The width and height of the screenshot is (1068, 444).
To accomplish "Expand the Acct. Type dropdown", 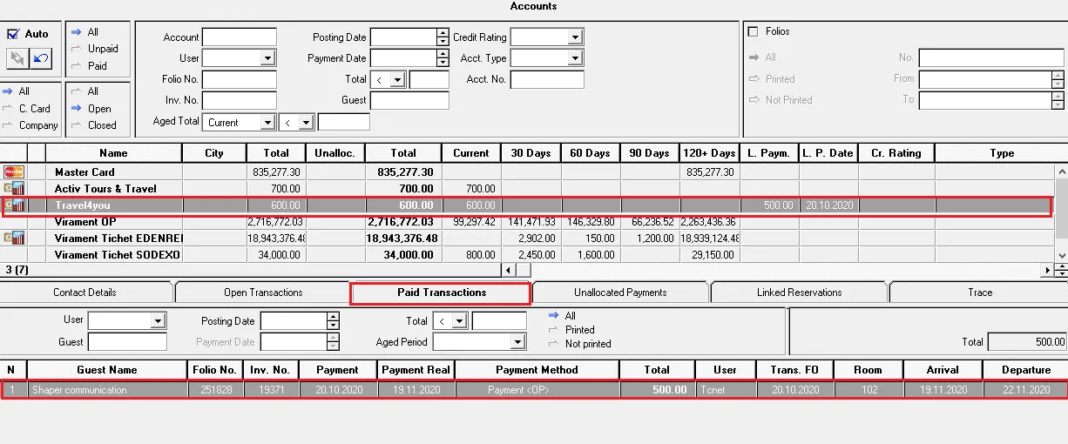I will pyautogui.click(x=575, y=58).
